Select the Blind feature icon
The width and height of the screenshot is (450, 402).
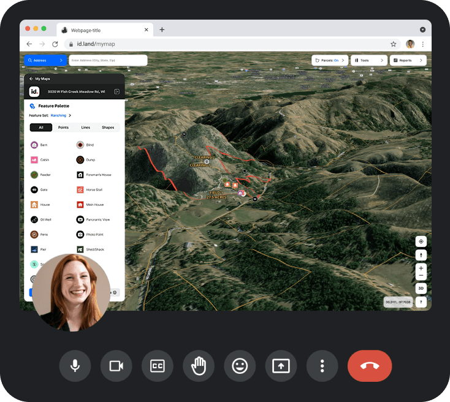tap(80, 145)
